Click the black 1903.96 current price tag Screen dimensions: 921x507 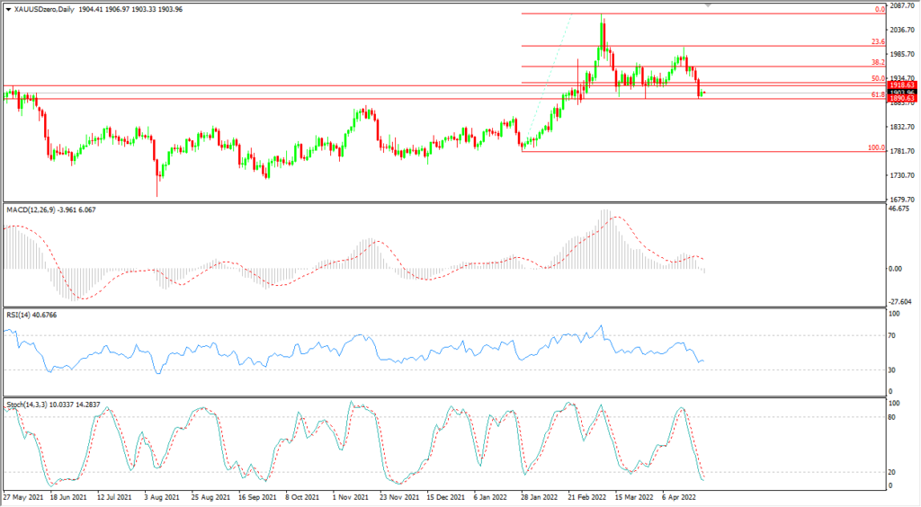pos(901,92)
